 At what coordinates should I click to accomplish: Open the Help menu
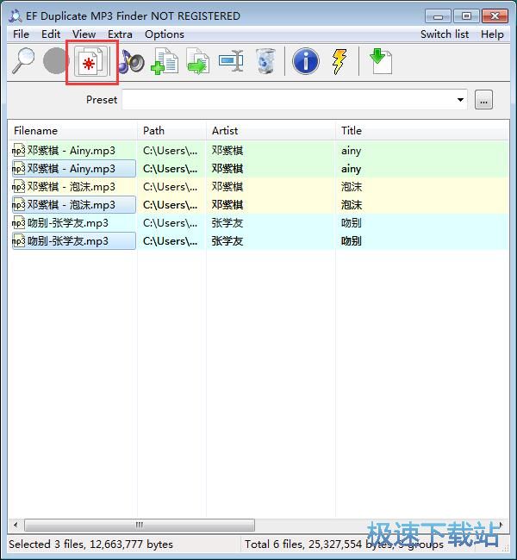(492, 34)
